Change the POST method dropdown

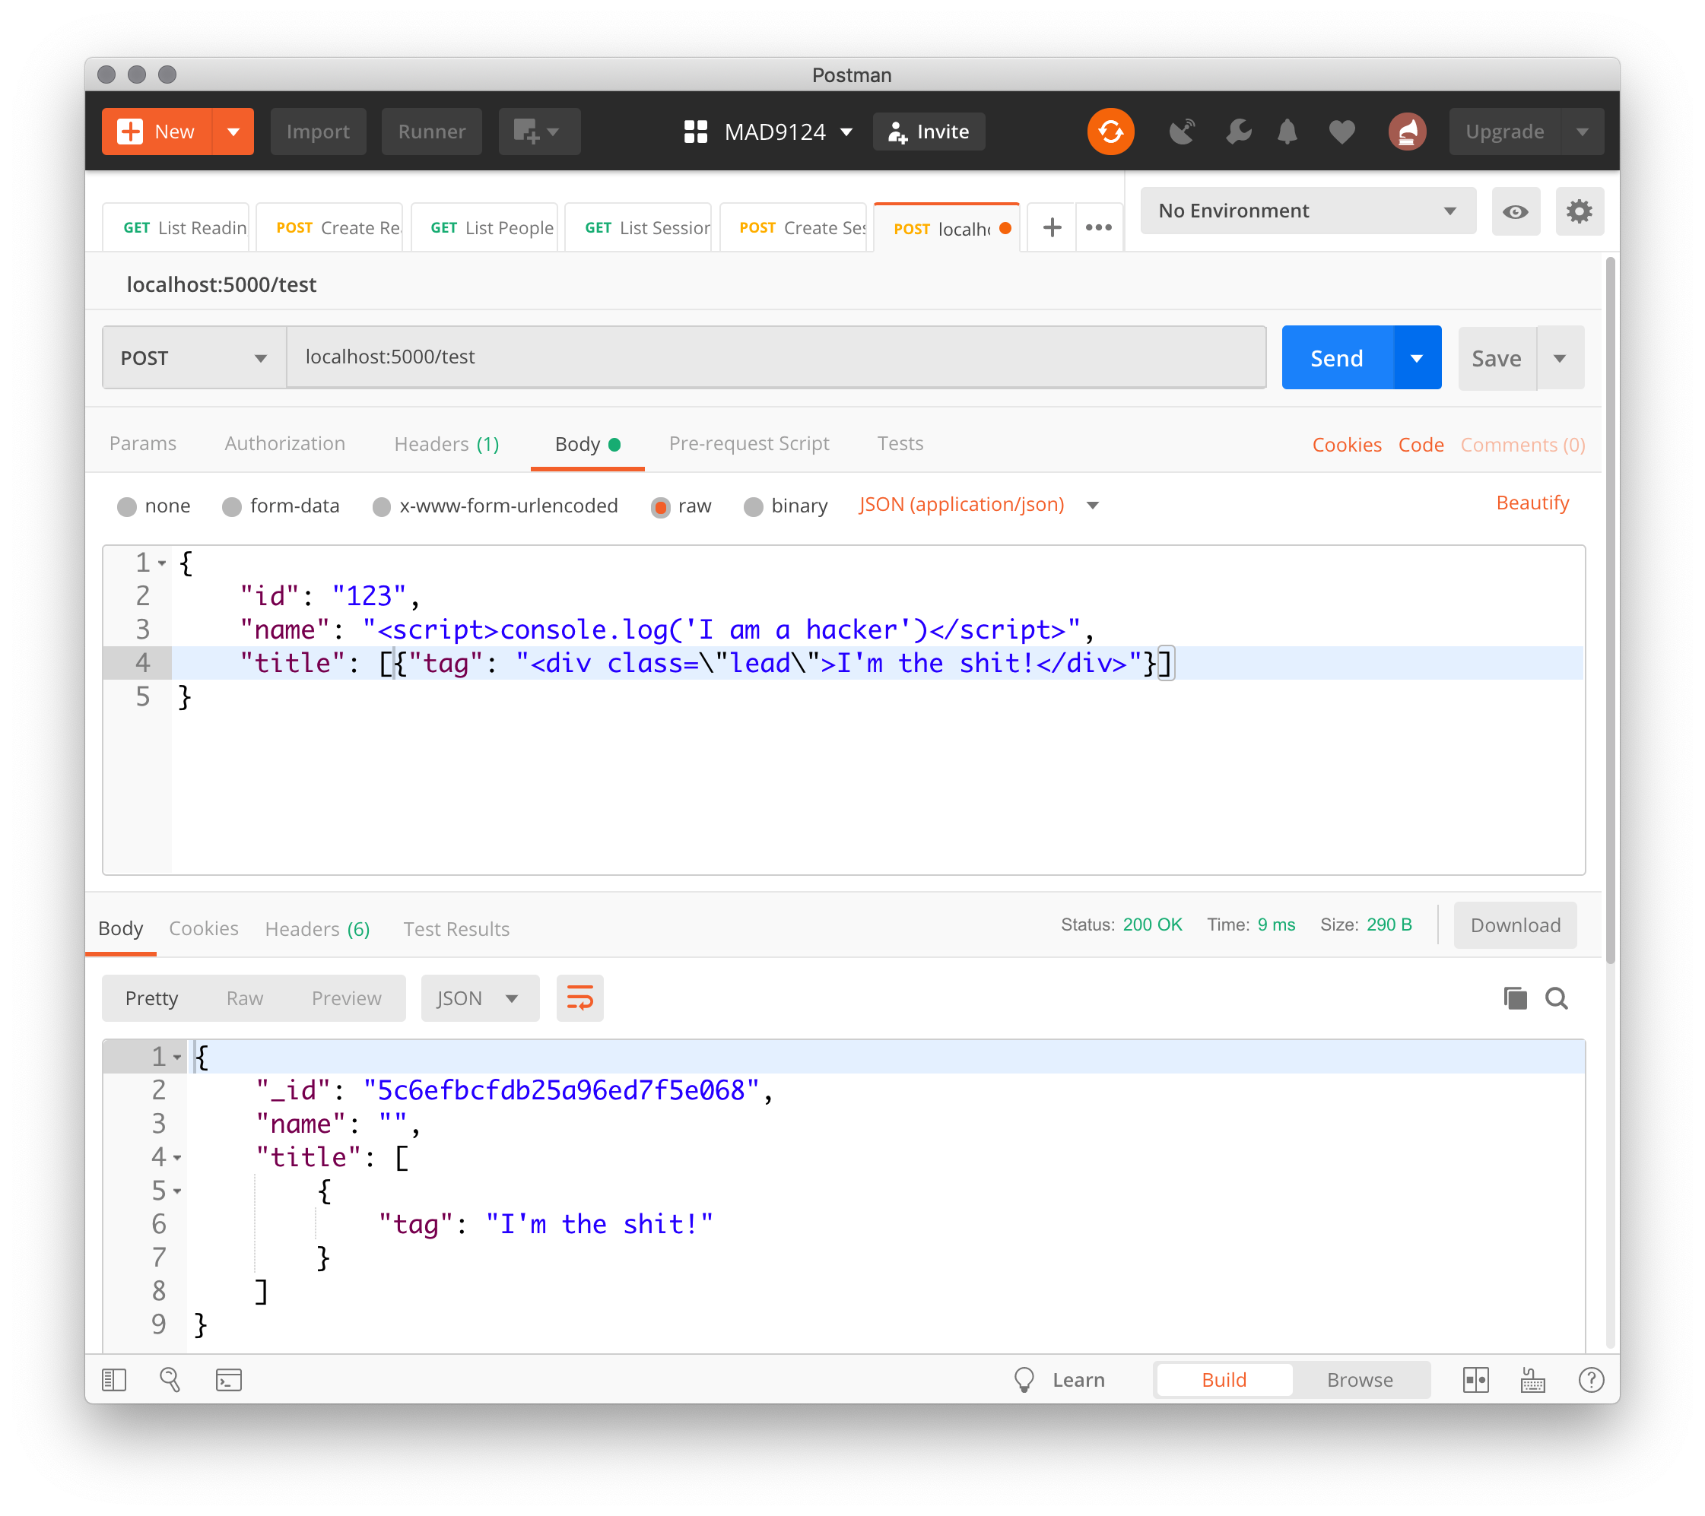pos(193,358)
